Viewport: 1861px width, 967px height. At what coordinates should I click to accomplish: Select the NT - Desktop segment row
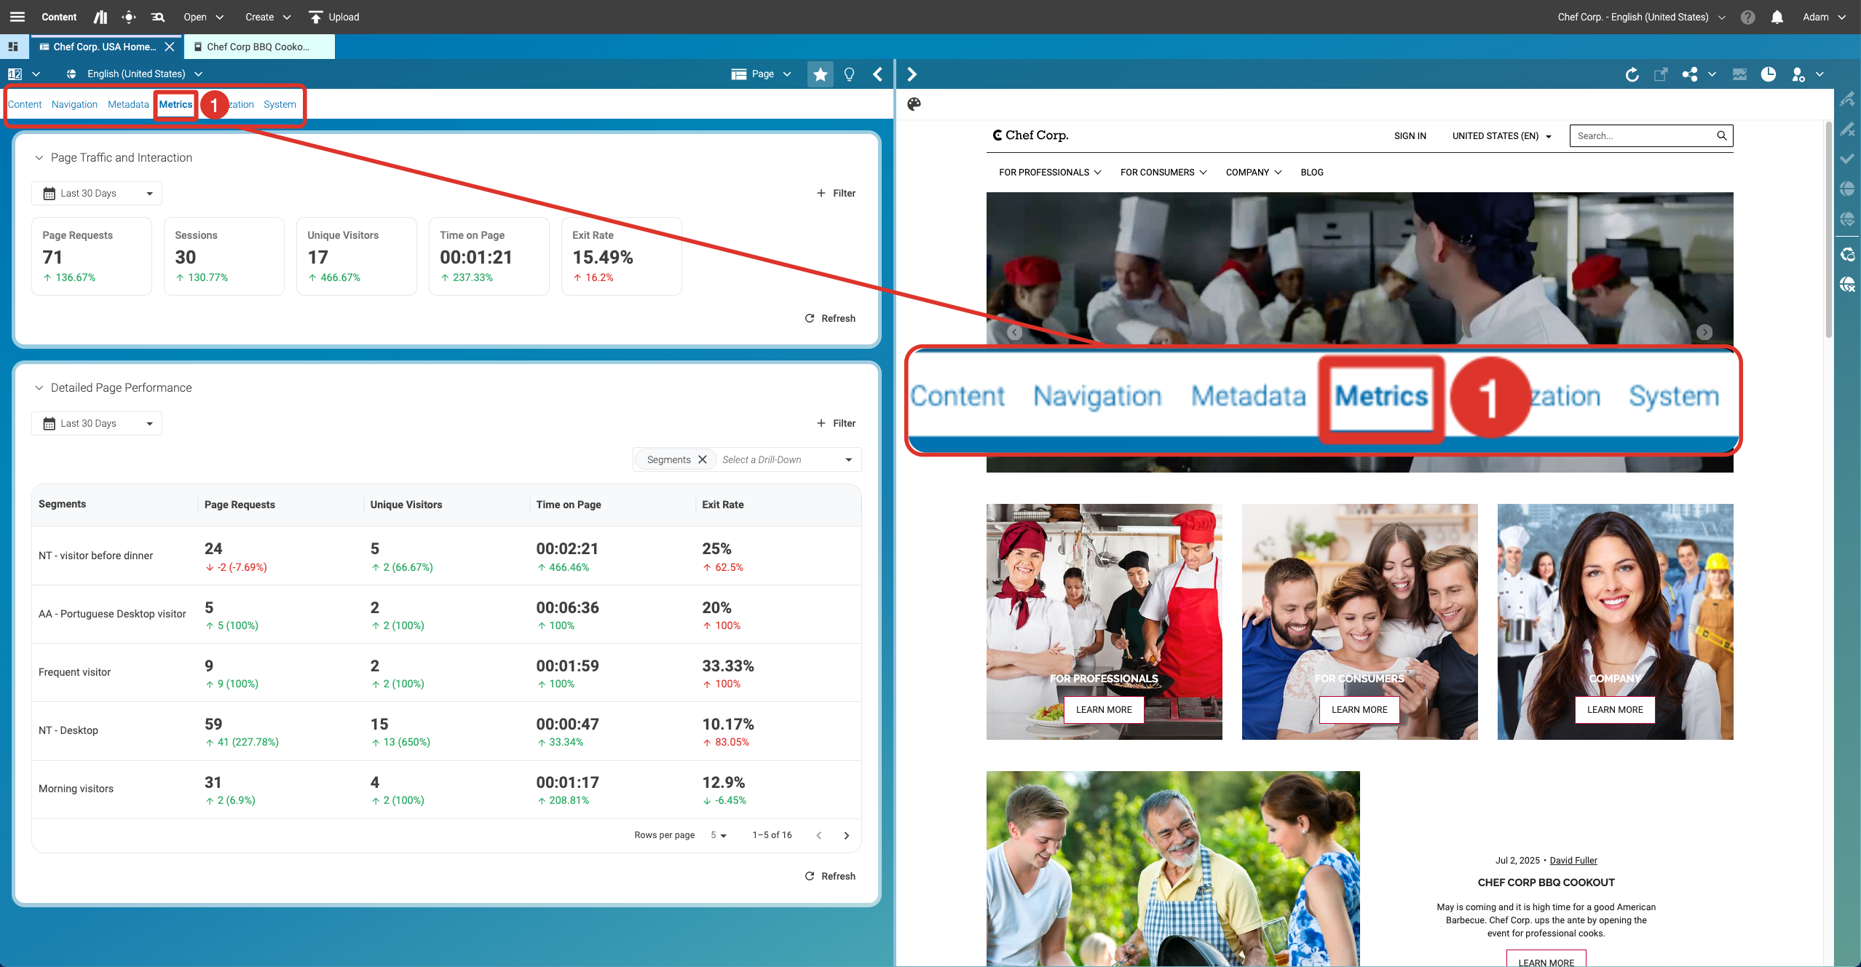[446, 731]
